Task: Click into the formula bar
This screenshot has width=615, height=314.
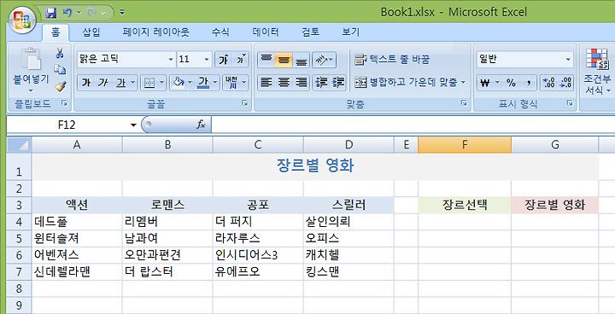Action: point(413,125)
